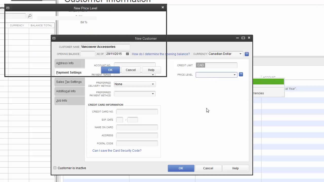This screenshot has width=324, height=182.
Task: Open Preferred Delivery Method dropdown
Action: (153, 84)
